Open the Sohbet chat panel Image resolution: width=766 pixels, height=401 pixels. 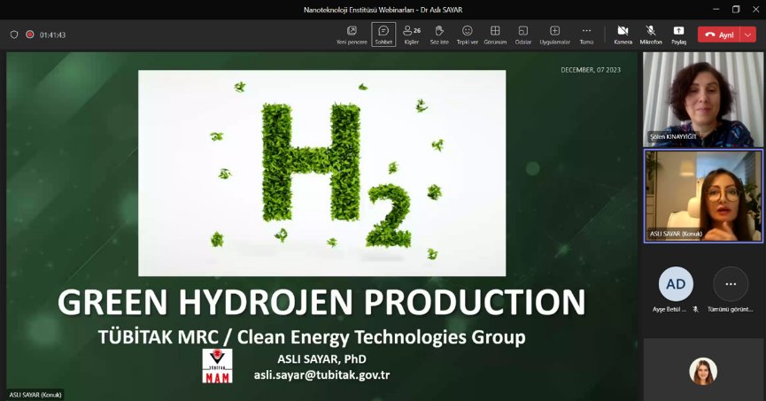tap(383, 34)
